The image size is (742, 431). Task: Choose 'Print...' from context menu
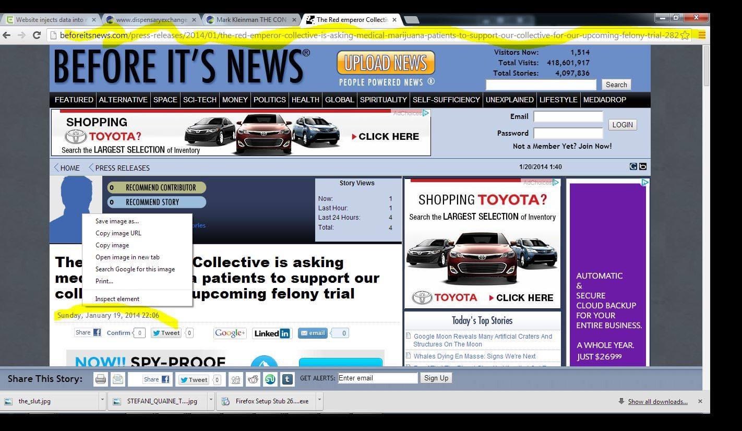pos(137,281)
